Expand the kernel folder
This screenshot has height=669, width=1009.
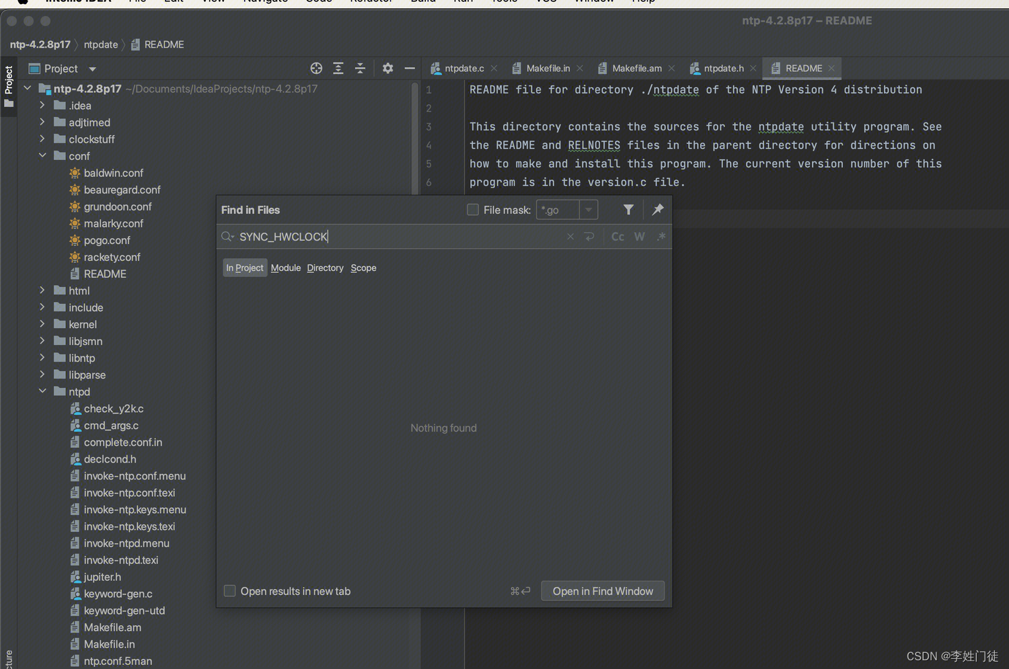pos(42,324)
